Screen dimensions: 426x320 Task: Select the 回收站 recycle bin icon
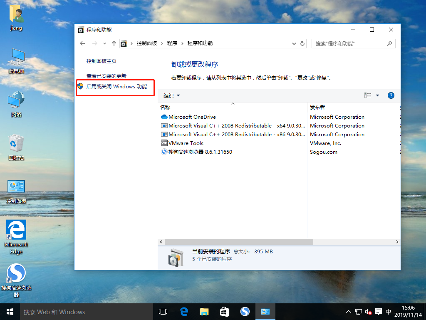click(x=16, y=147)
